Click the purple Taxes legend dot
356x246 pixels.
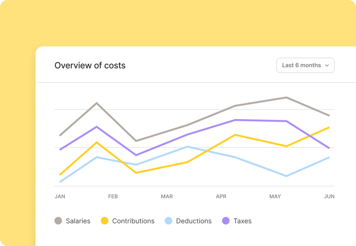(226, 221)
